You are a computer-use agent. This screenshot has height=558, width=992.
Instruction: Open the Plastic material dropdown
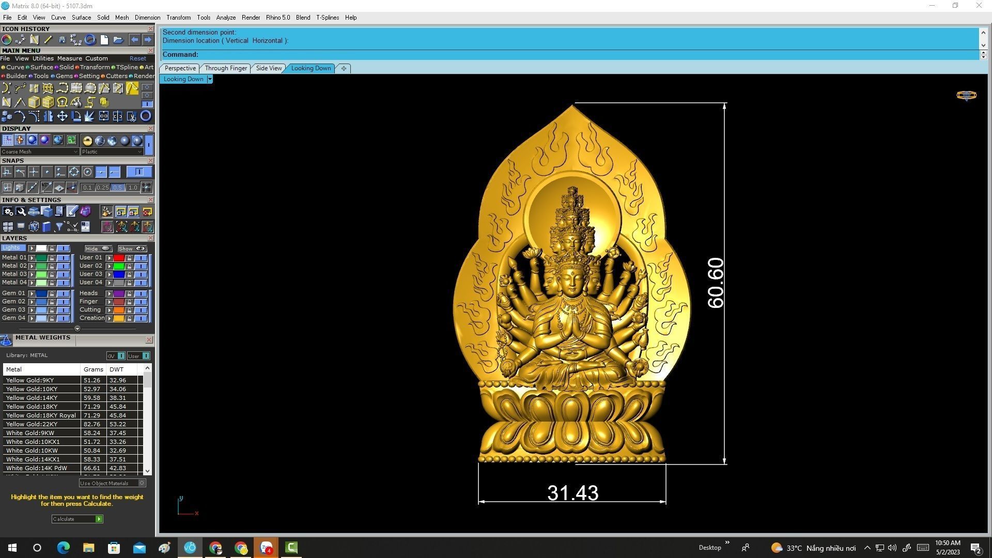point(112,152)
